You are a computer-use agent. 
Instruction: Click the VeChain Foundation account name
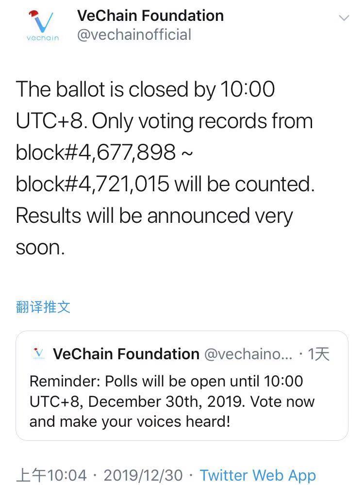pos(150,16)
